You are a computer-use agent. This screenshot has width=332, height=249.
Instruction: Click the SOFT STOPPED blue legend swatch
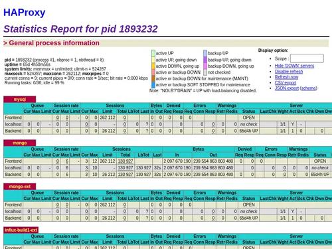point(153,85)
